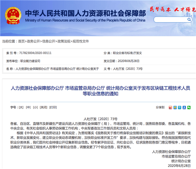196x169 pixels.
Task: Click the 打印 (print) link
Action: tap(53, 107)
